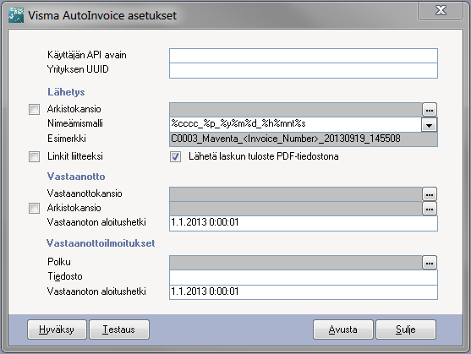Click the Esimerkki label
The image size is (471, 354).
(67, 139)
